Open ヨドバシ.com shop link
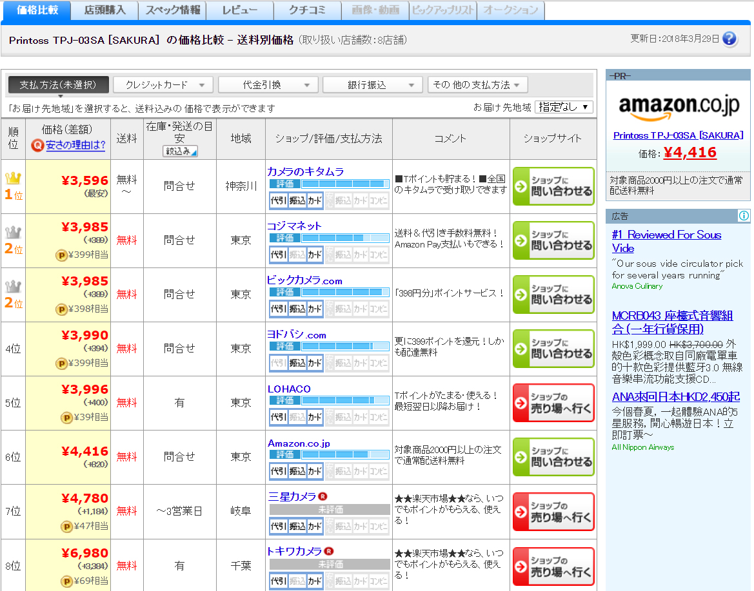This screenshot has height=591, width=754. tap(297, 335)
